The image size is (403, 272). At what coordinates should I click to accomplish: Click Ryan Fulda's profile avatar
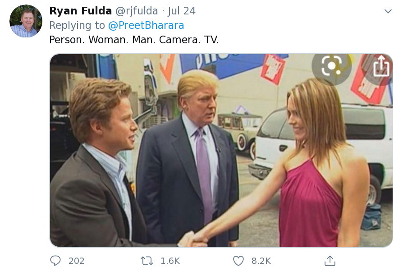[x=26, y=21]
